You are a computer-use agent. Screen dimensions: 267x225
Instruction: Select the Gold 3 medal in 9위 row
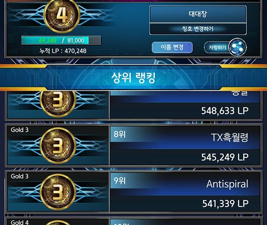pyautogui.click(x=58, y=192)
